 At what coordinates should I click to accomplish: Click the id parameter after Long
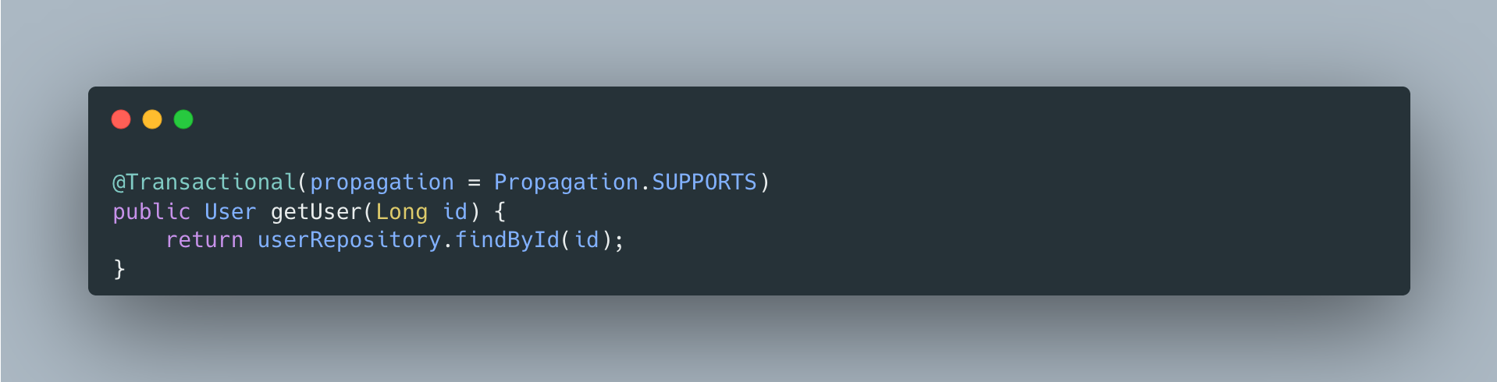454,212
